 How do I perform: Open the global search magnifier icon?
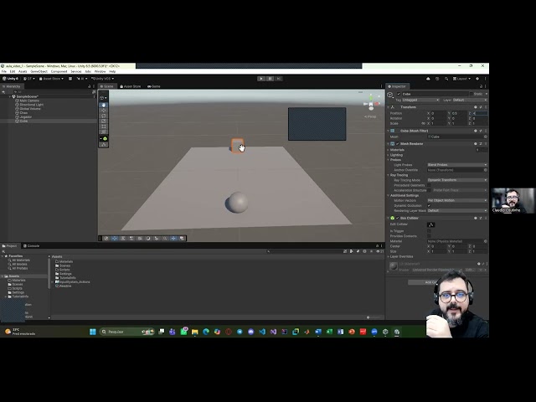point(446,79)
